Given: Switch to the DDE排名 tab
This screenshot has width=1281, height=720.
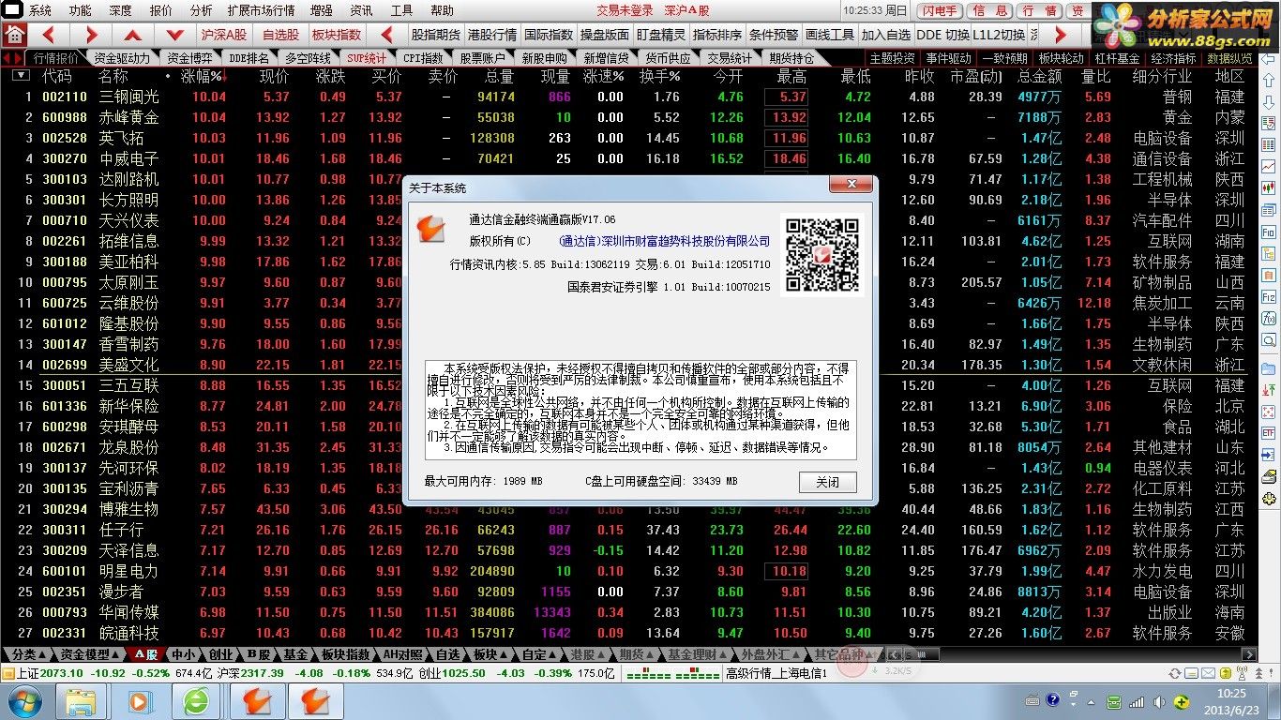Looking at the screenshot, I should point(249,58).
